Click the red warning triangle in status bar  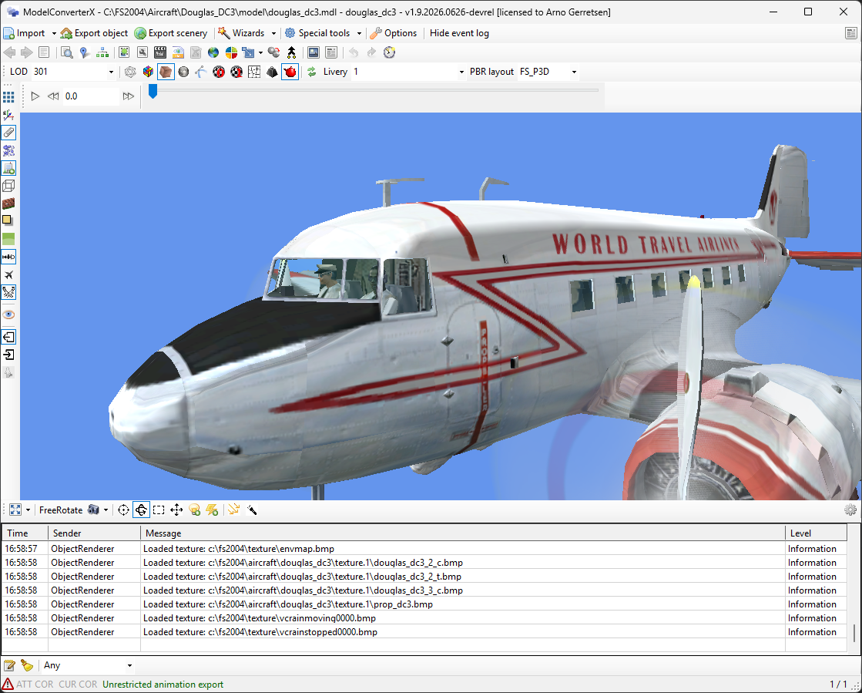coord(8,685)
